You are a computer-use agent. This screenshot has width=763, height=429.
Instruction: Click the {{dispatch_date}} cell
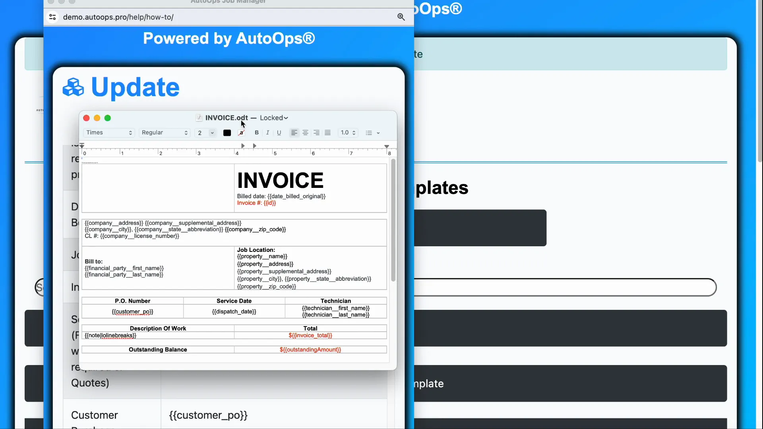click(234, 312)
